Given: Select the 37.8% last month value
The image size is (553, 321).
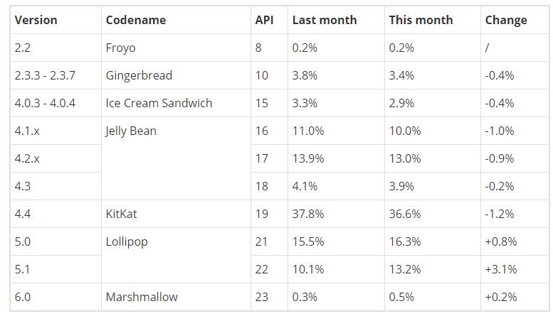Looking at the screenshot, I should pyautogui.click(x=308, y=214).
